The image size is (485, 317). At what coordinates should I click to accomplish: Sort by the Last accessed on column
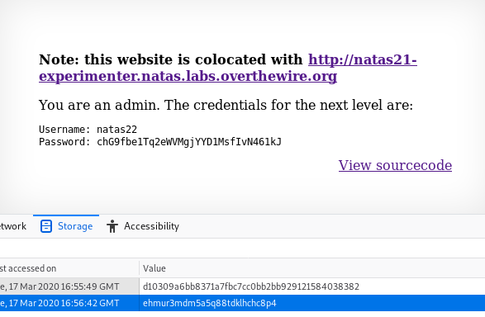(x=28, y=268)
